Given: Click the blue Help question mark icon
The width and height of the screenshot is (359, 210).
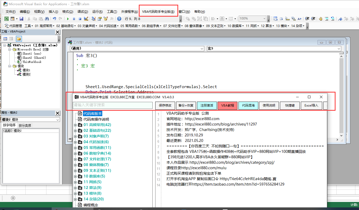Looking at the screenshot, I should click(x=119, y=19).
